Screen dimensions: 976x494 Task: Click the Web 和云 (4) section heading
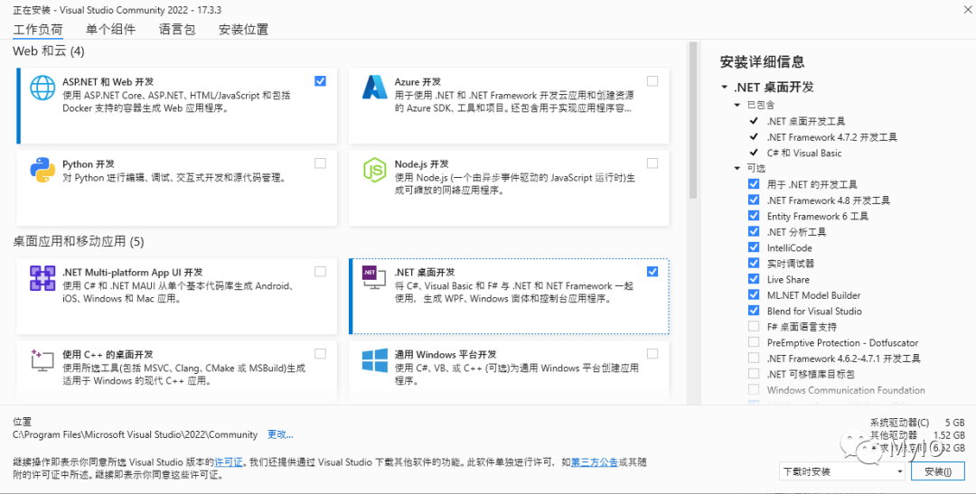[x=49, y=51]
